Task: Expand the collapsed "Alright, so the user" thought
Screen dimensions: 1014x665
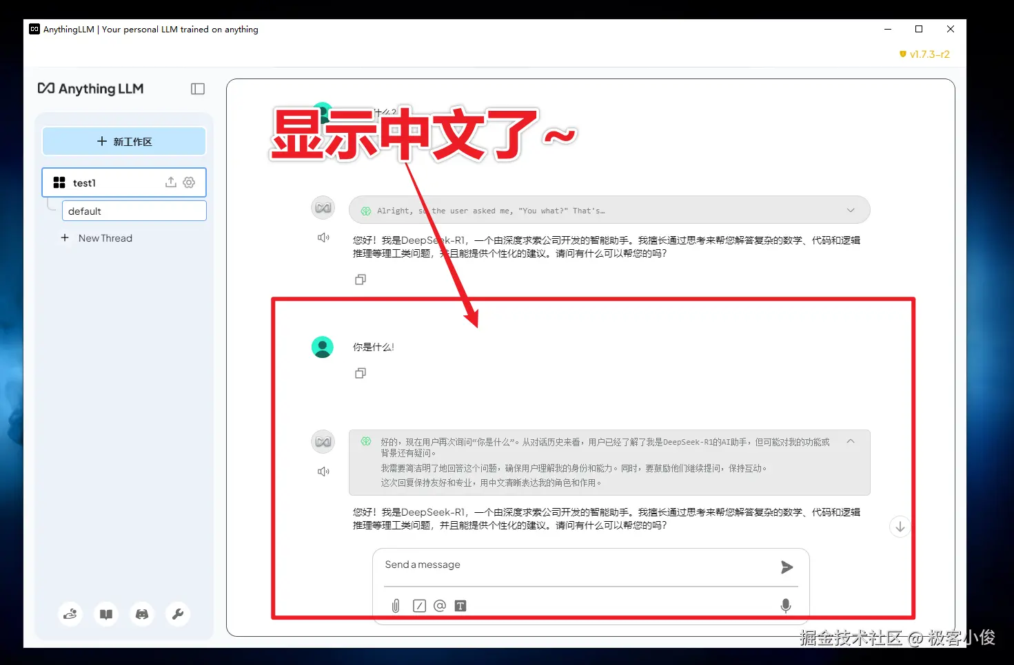Action: click(x=851, y=211)
